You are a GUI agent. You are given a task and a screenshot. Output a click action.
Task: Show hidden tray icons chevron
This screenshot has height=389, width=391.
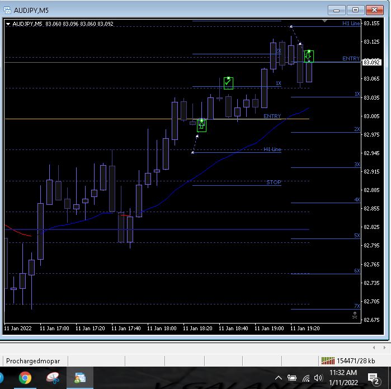click(x=279, y=378)
